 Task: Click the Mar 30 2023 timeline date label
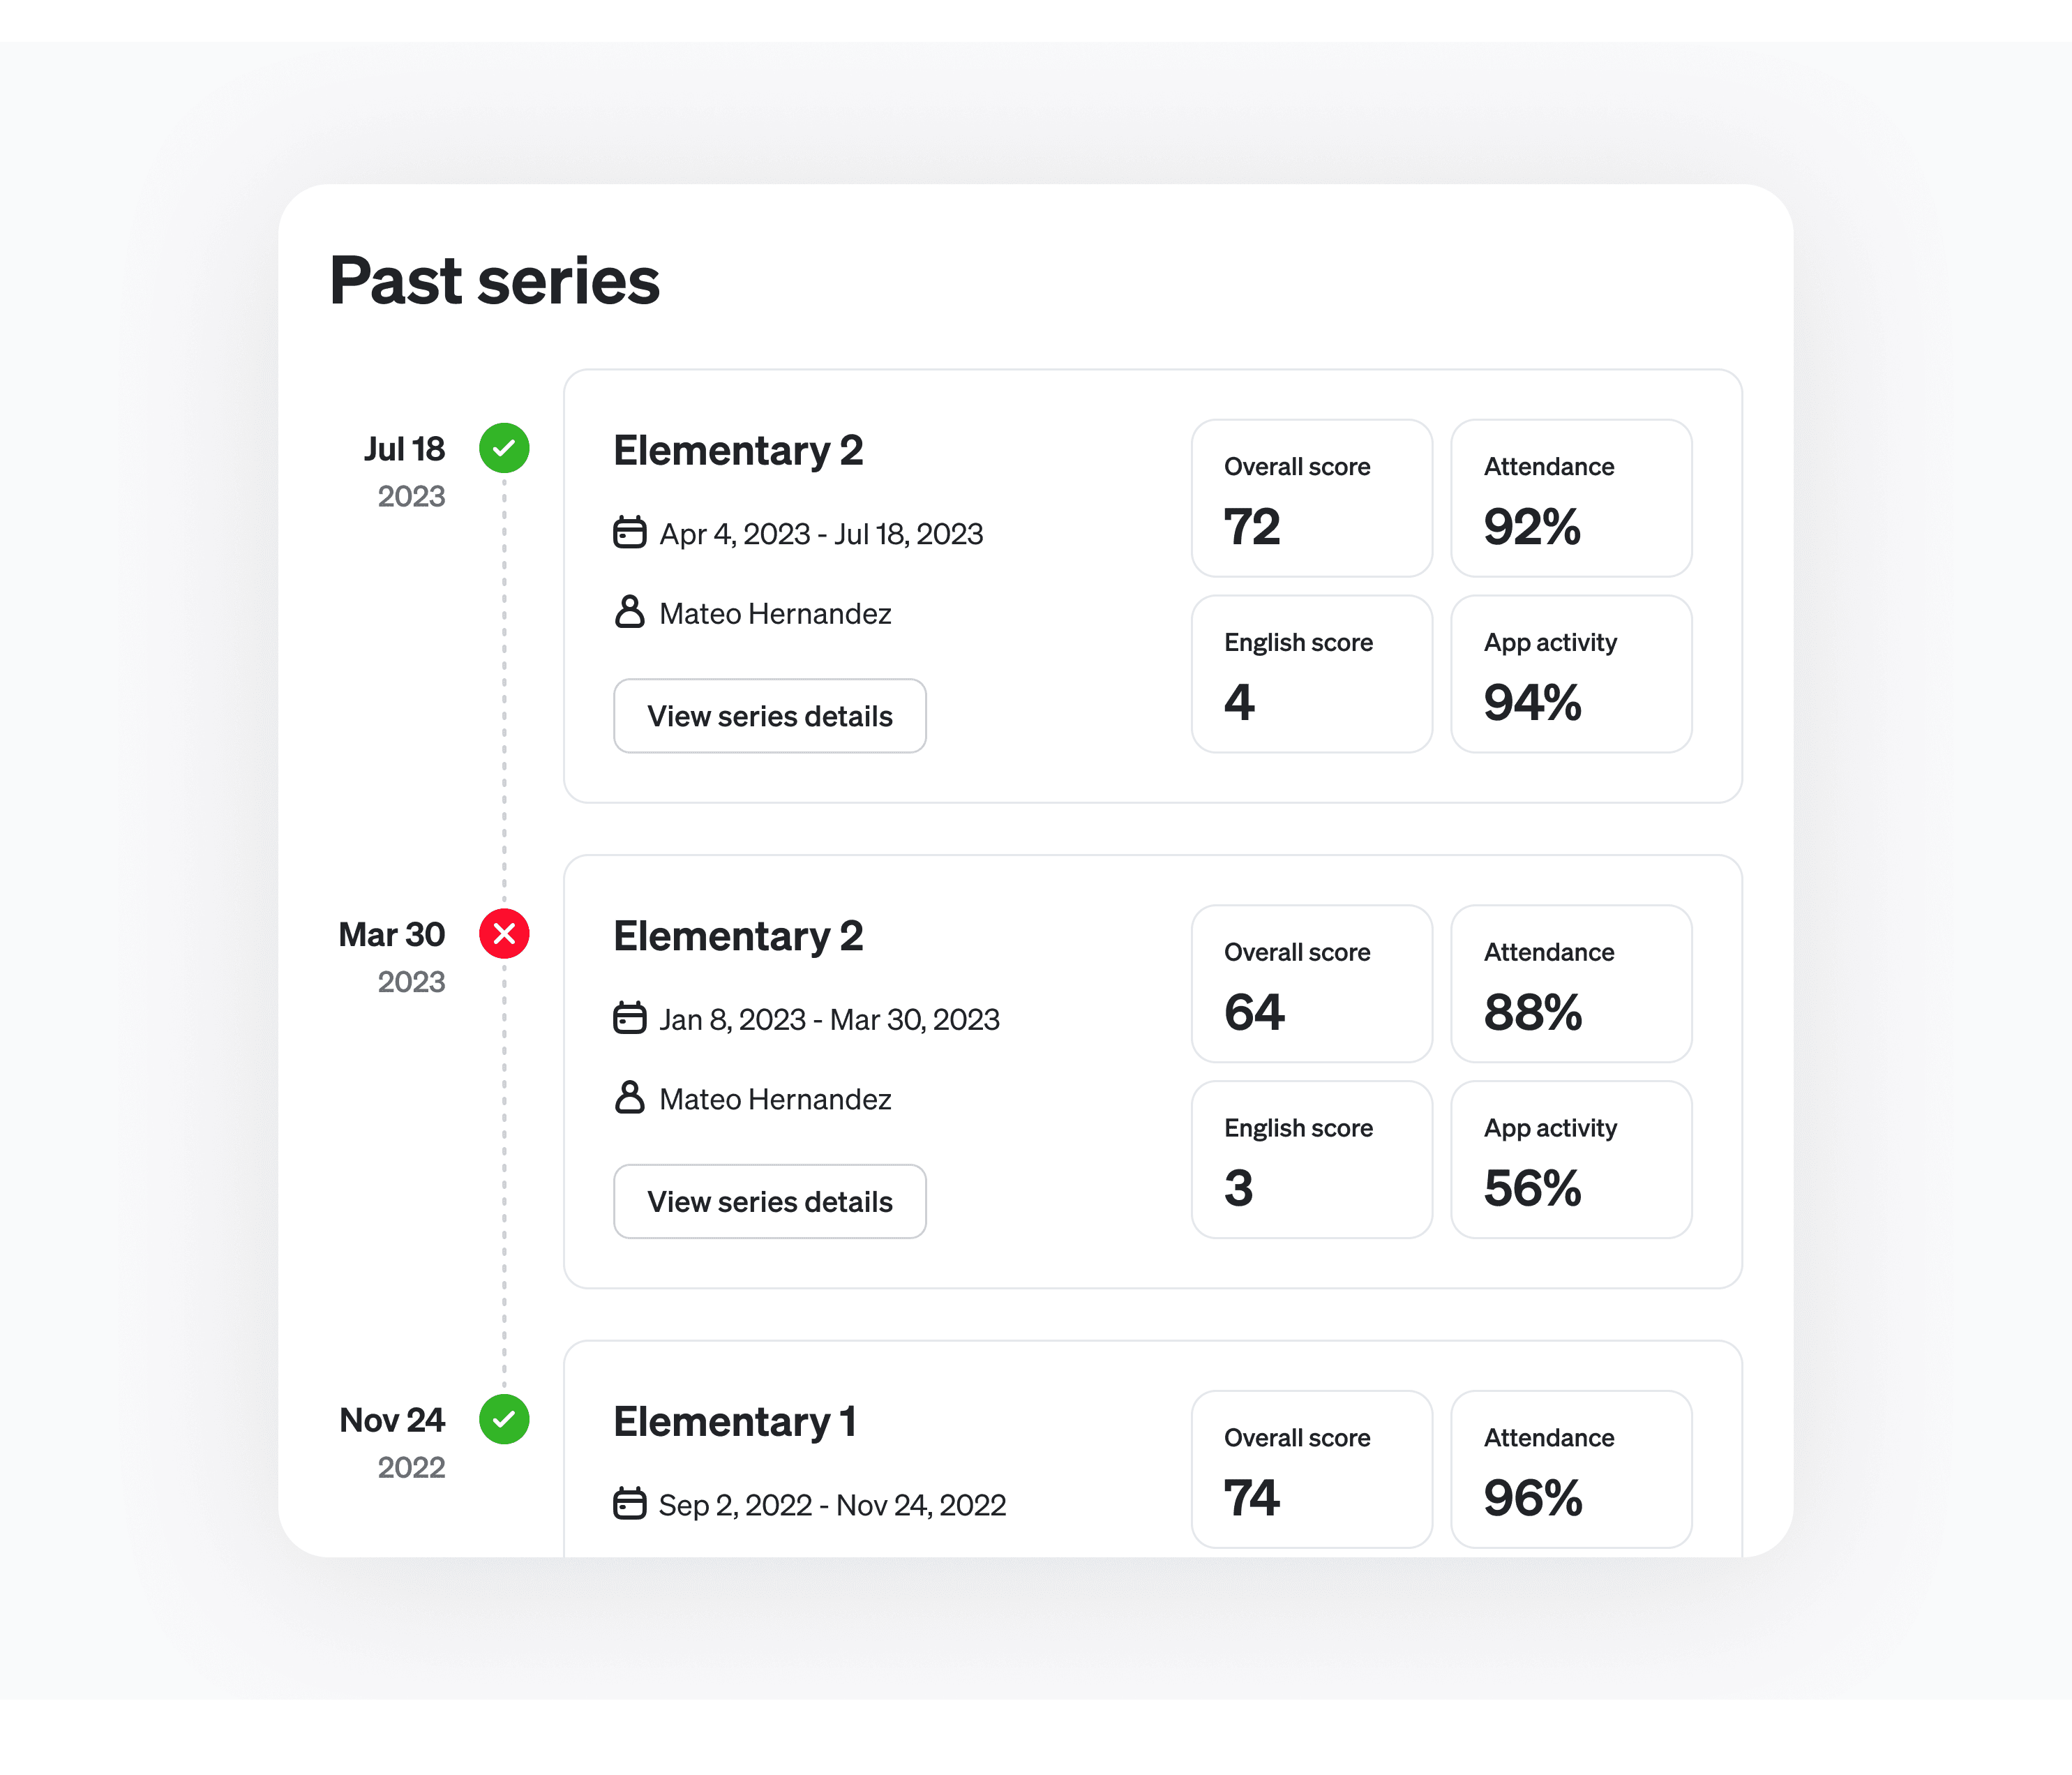pyautogui.click(x=392, y=957)
